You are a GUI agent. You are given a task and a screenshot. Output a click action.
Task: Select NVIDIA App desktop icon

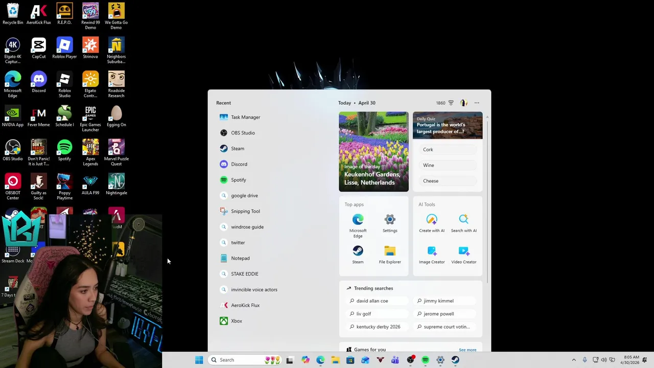pos(13,117)
